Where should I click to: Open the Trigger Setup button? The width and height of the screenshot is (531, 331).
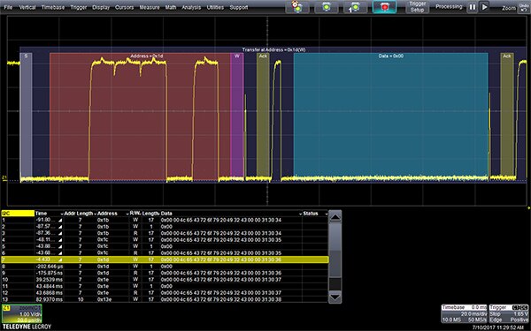point(417,7)
